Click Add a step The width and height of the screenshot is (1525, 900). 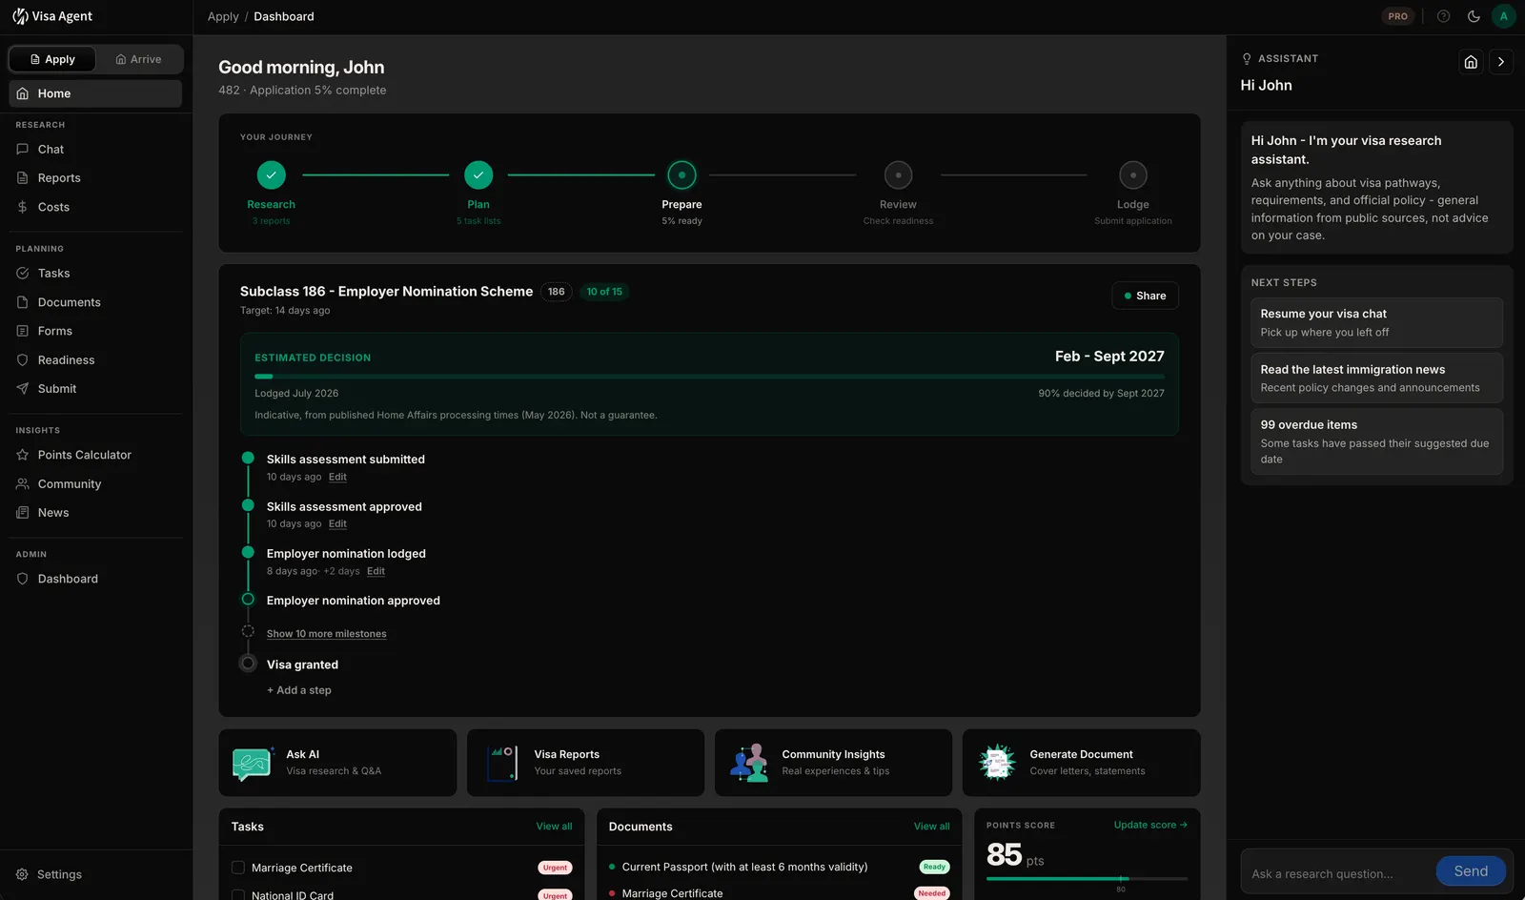[x=299, y=690]
